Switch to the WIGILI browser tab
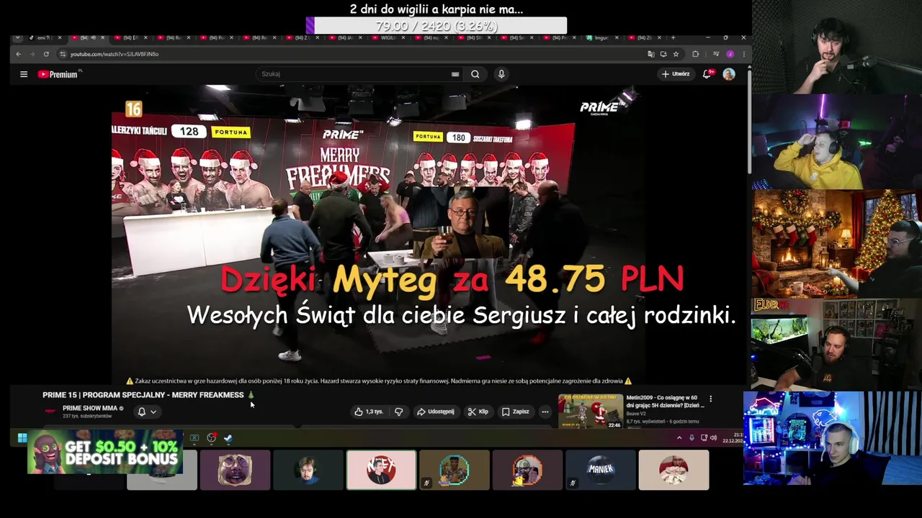 pos(390,37)
